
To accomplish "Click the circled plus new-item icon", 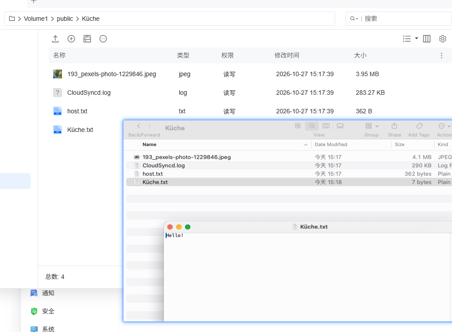I will pyautogui.click(x=71, y=39).
